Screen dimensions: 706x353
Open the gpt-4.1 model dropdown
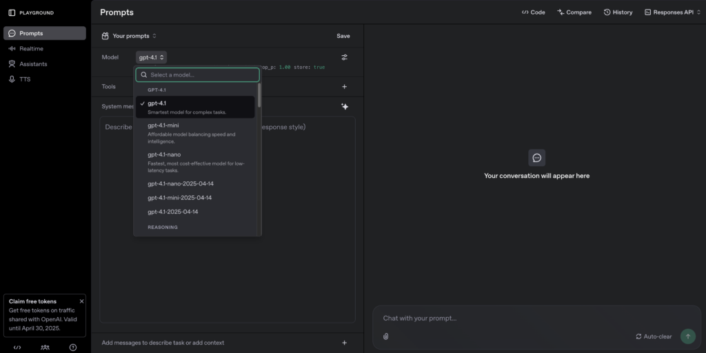coord(151,57)
